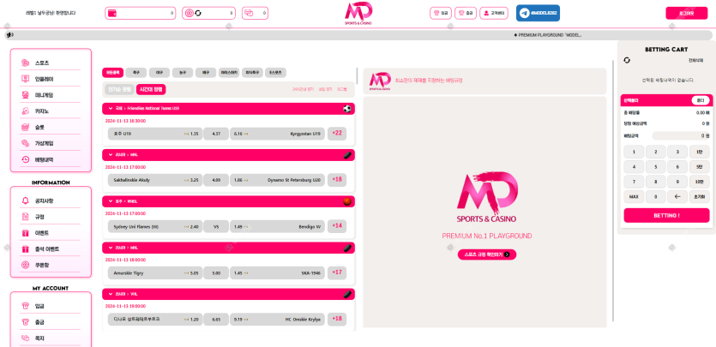This screenshot has height=347, width=716.
Task: Open 공지사항 bell notice item
Action: click(51, 200)
